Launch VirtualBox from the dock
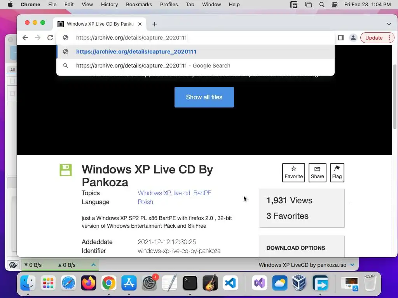Viewport: 398px width, 298px height. coord(300,283)
